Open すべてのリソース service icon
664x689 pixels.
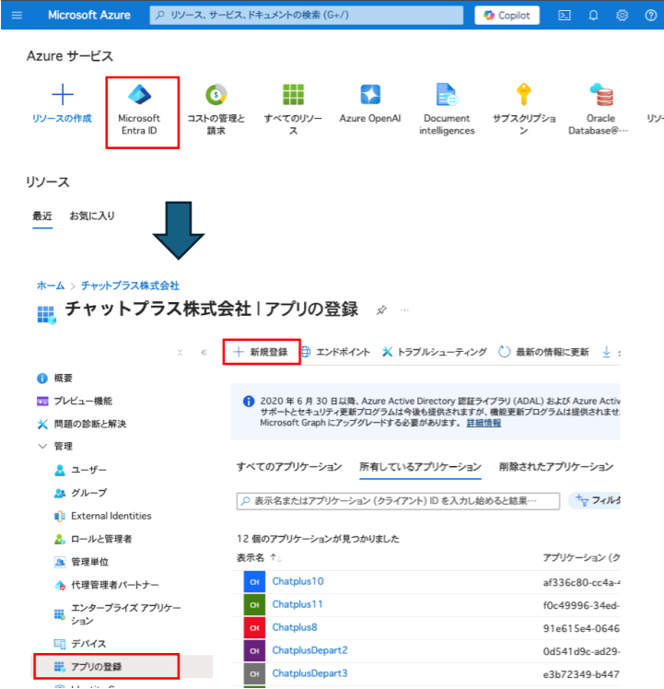293,95
